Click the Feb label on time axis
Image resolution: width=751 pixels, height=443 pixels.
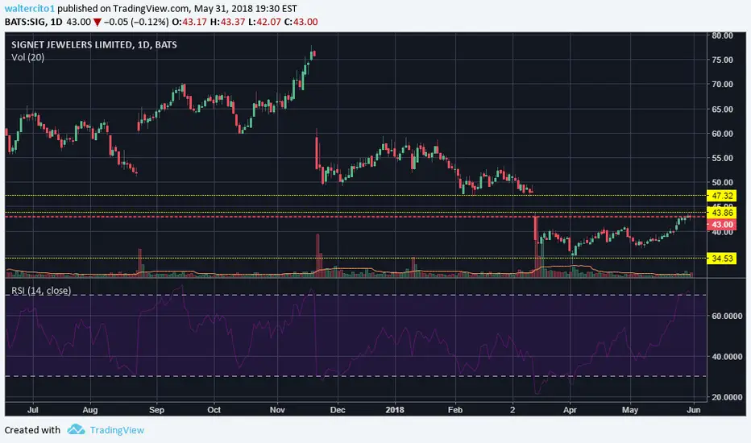[x=455, y=410]
